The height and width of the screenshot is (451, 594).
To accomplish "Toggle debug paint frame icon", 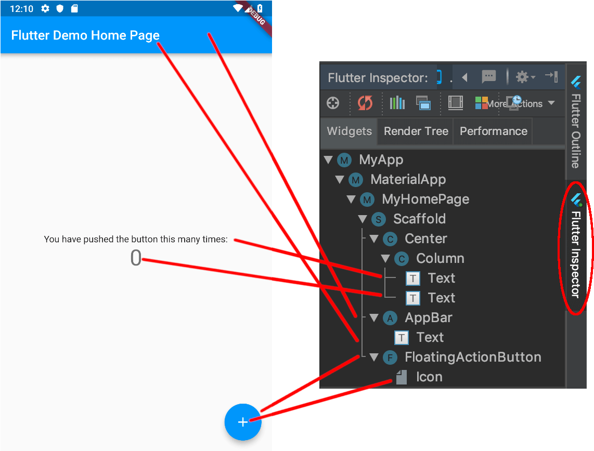I will pyautogui.click(x=455, y=102).
